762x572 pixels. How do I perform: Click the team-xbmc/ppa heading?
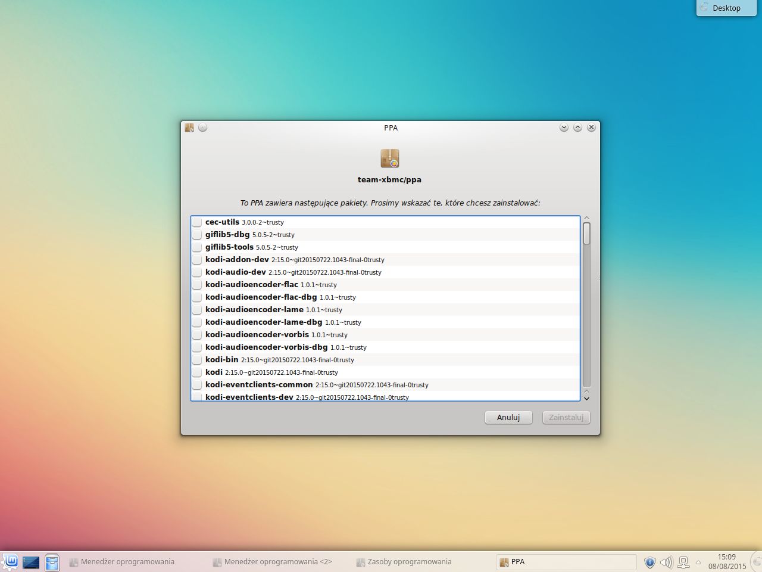[389, 179]
